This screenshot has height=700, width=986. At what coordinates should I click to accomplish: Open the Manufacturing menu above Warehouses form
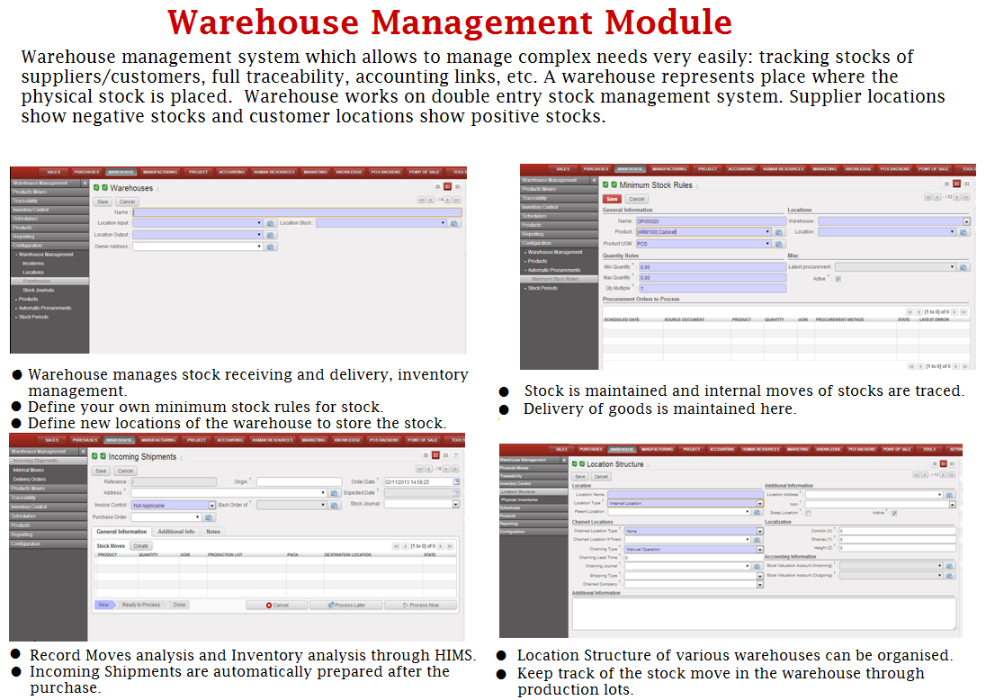click(x=160, y=171)
